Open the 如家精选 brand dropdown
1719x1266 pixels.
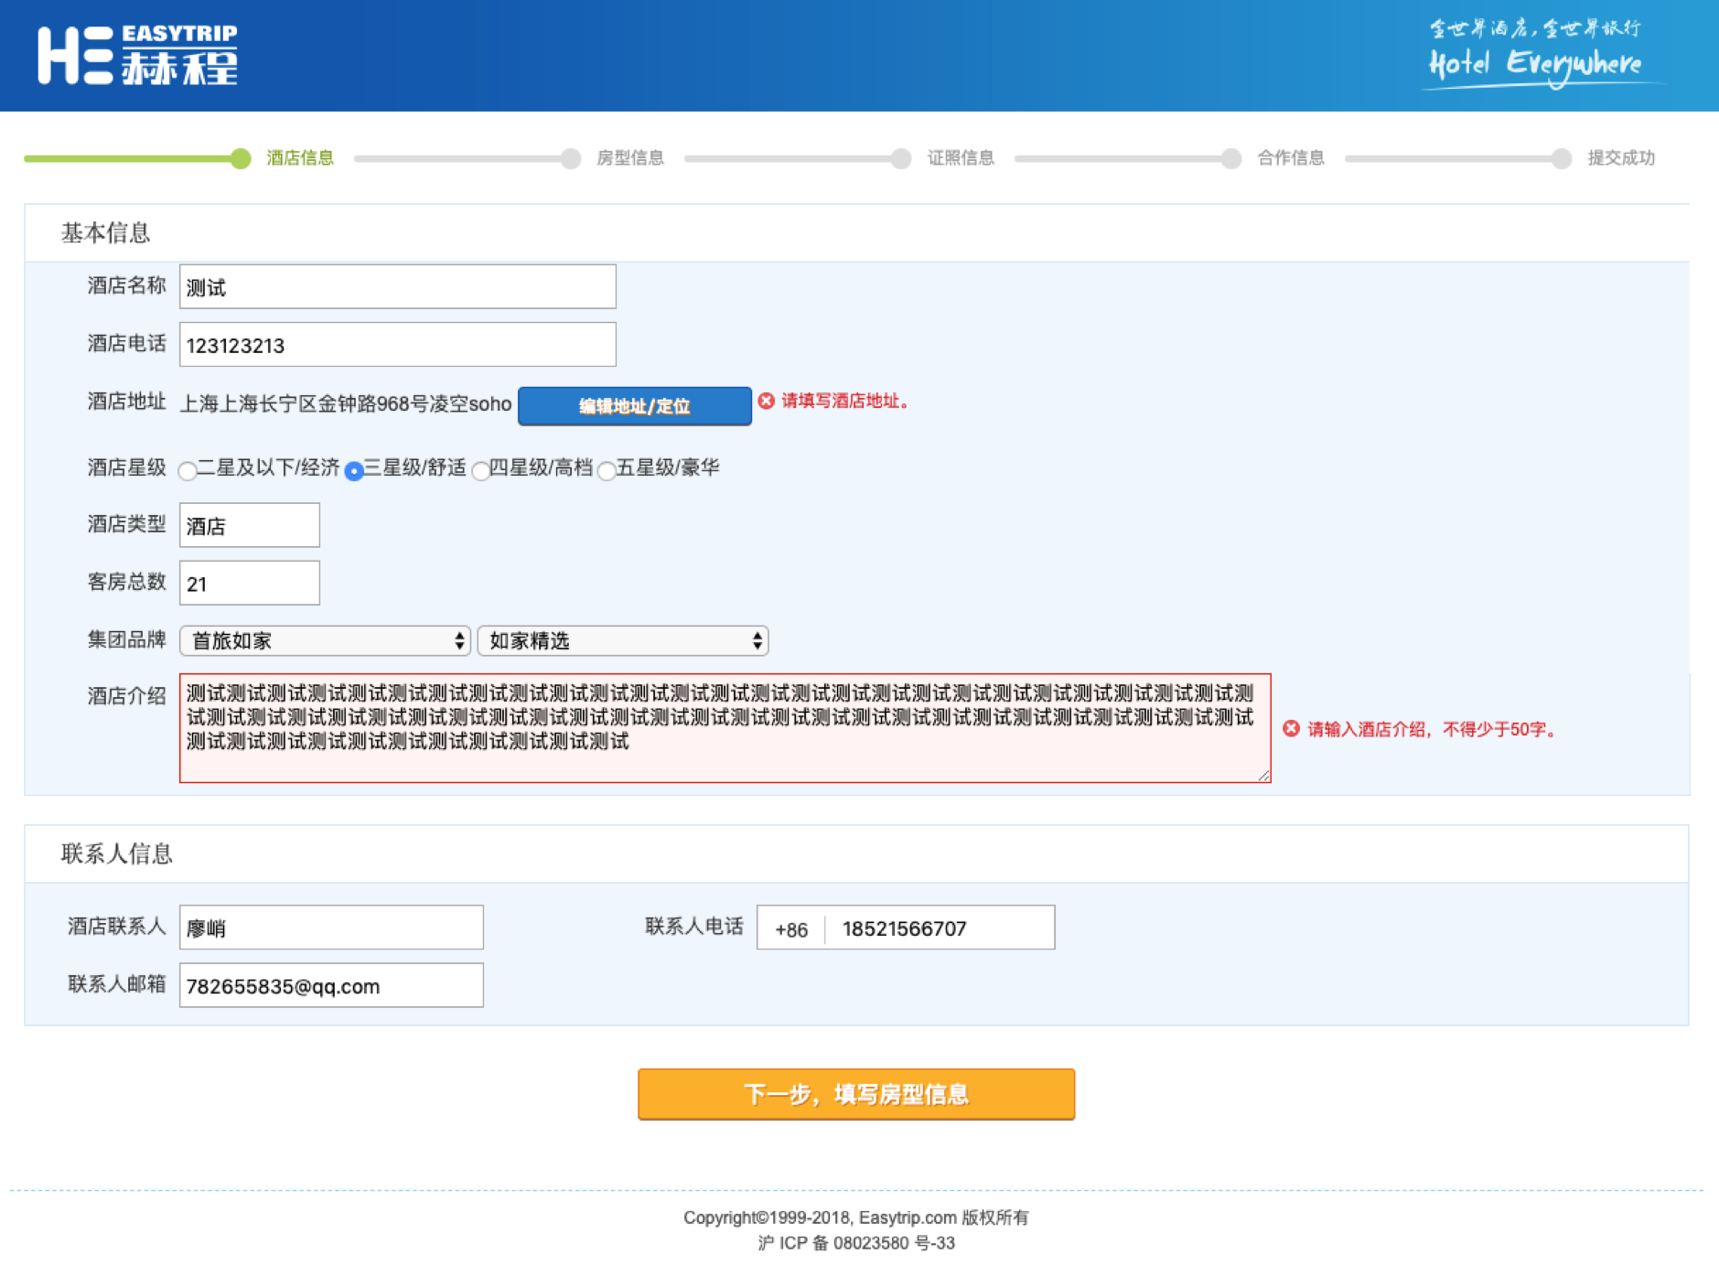[x=623, y=640]
